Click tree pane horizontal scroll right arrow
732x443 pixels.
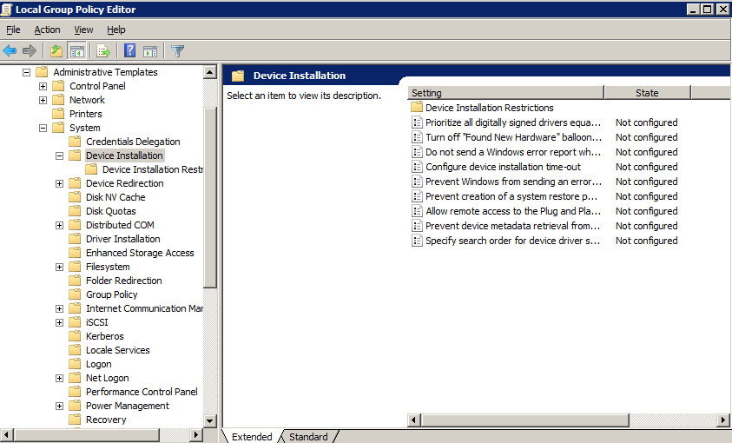[x=196, y=434]
